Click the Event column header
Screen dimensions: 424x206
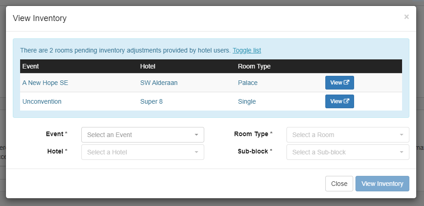[x=31, y=66]
